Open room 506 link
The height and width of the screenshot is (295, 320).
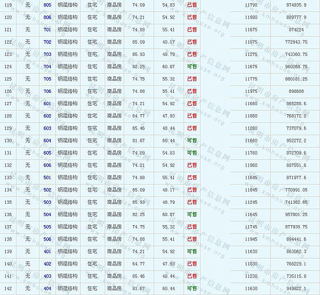tap(47, 239)
